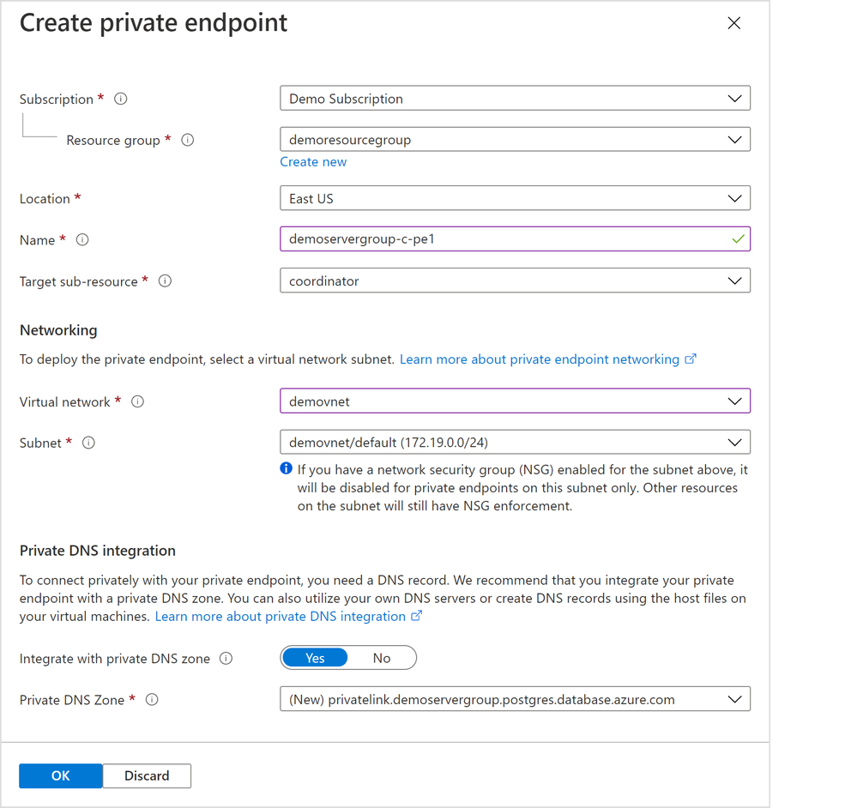Expand the Target sub-resource coordinator dropdown
The height and width of the screenshot is (808, 857).
(x=515, y=280)
